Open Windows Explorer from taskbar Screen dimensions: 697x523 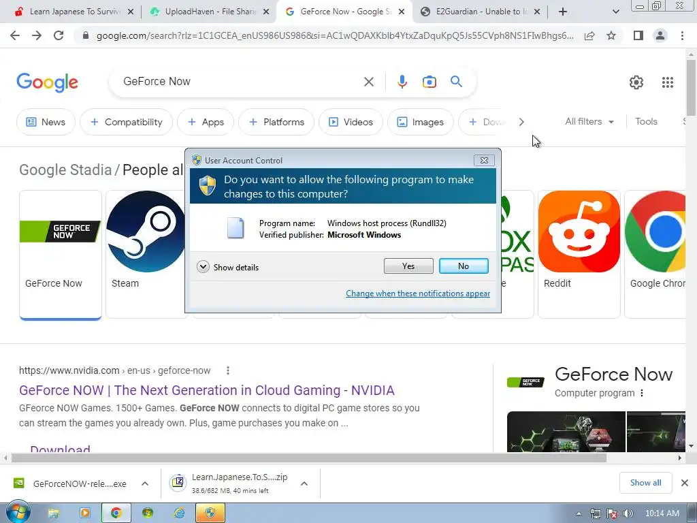tap(53, 513)
